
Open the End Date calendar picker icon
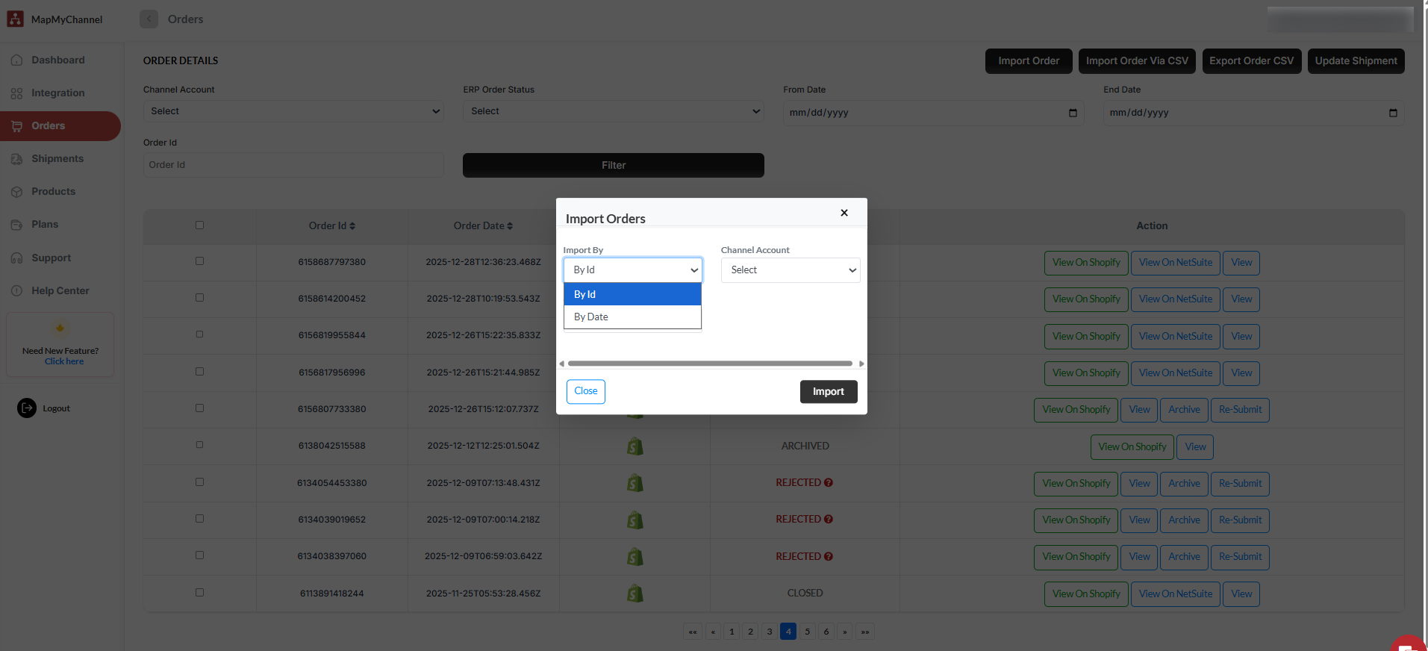coord(1393,113)
